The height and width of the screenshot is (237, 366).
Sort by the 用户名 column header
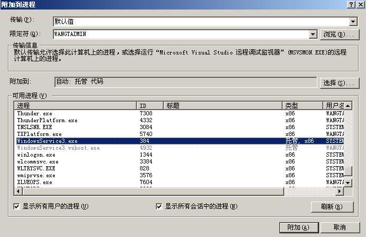(x=334, y=106)
